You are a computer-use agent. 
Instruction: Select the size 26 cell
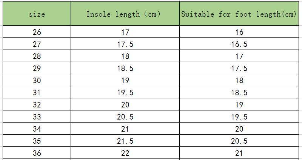(37, 32)
